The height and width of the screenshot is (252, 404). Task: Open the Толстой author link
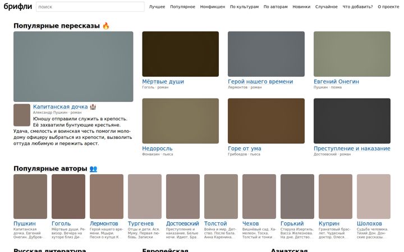[x=215, y=223]
